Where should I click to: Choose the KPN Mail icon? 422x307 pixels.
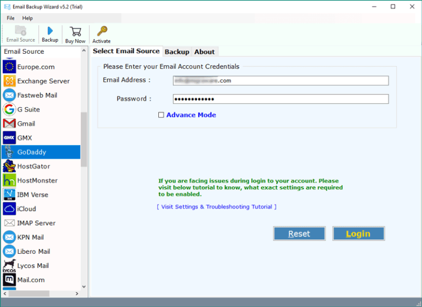coord(9,237)
